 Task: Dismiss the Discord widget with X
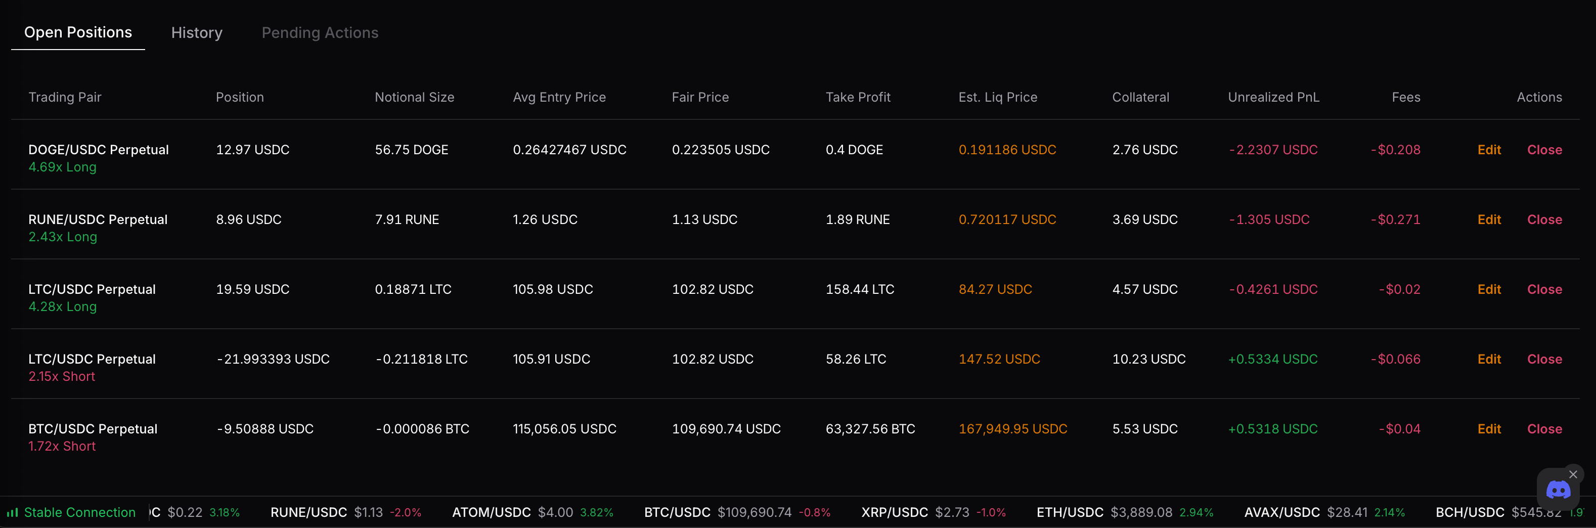[1573, 474]
